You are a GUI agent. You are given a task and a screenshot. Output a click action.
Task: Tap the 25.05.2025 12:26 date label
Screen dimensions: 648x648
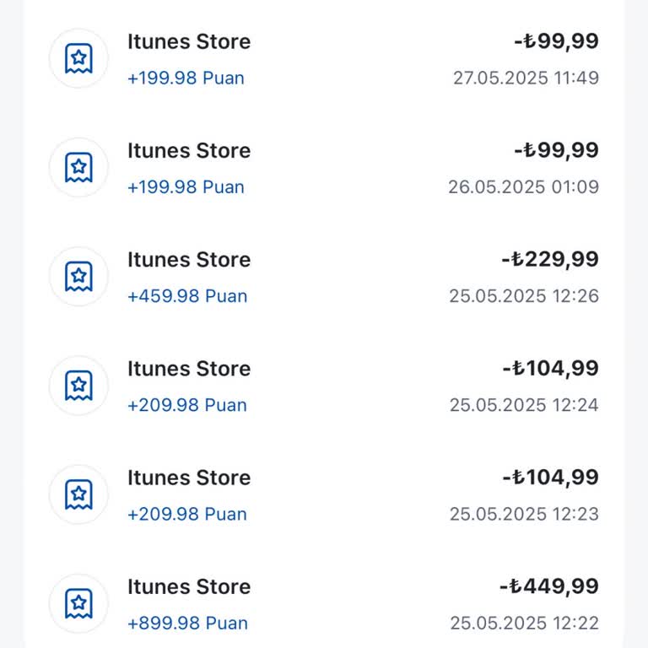coord(524,296)
